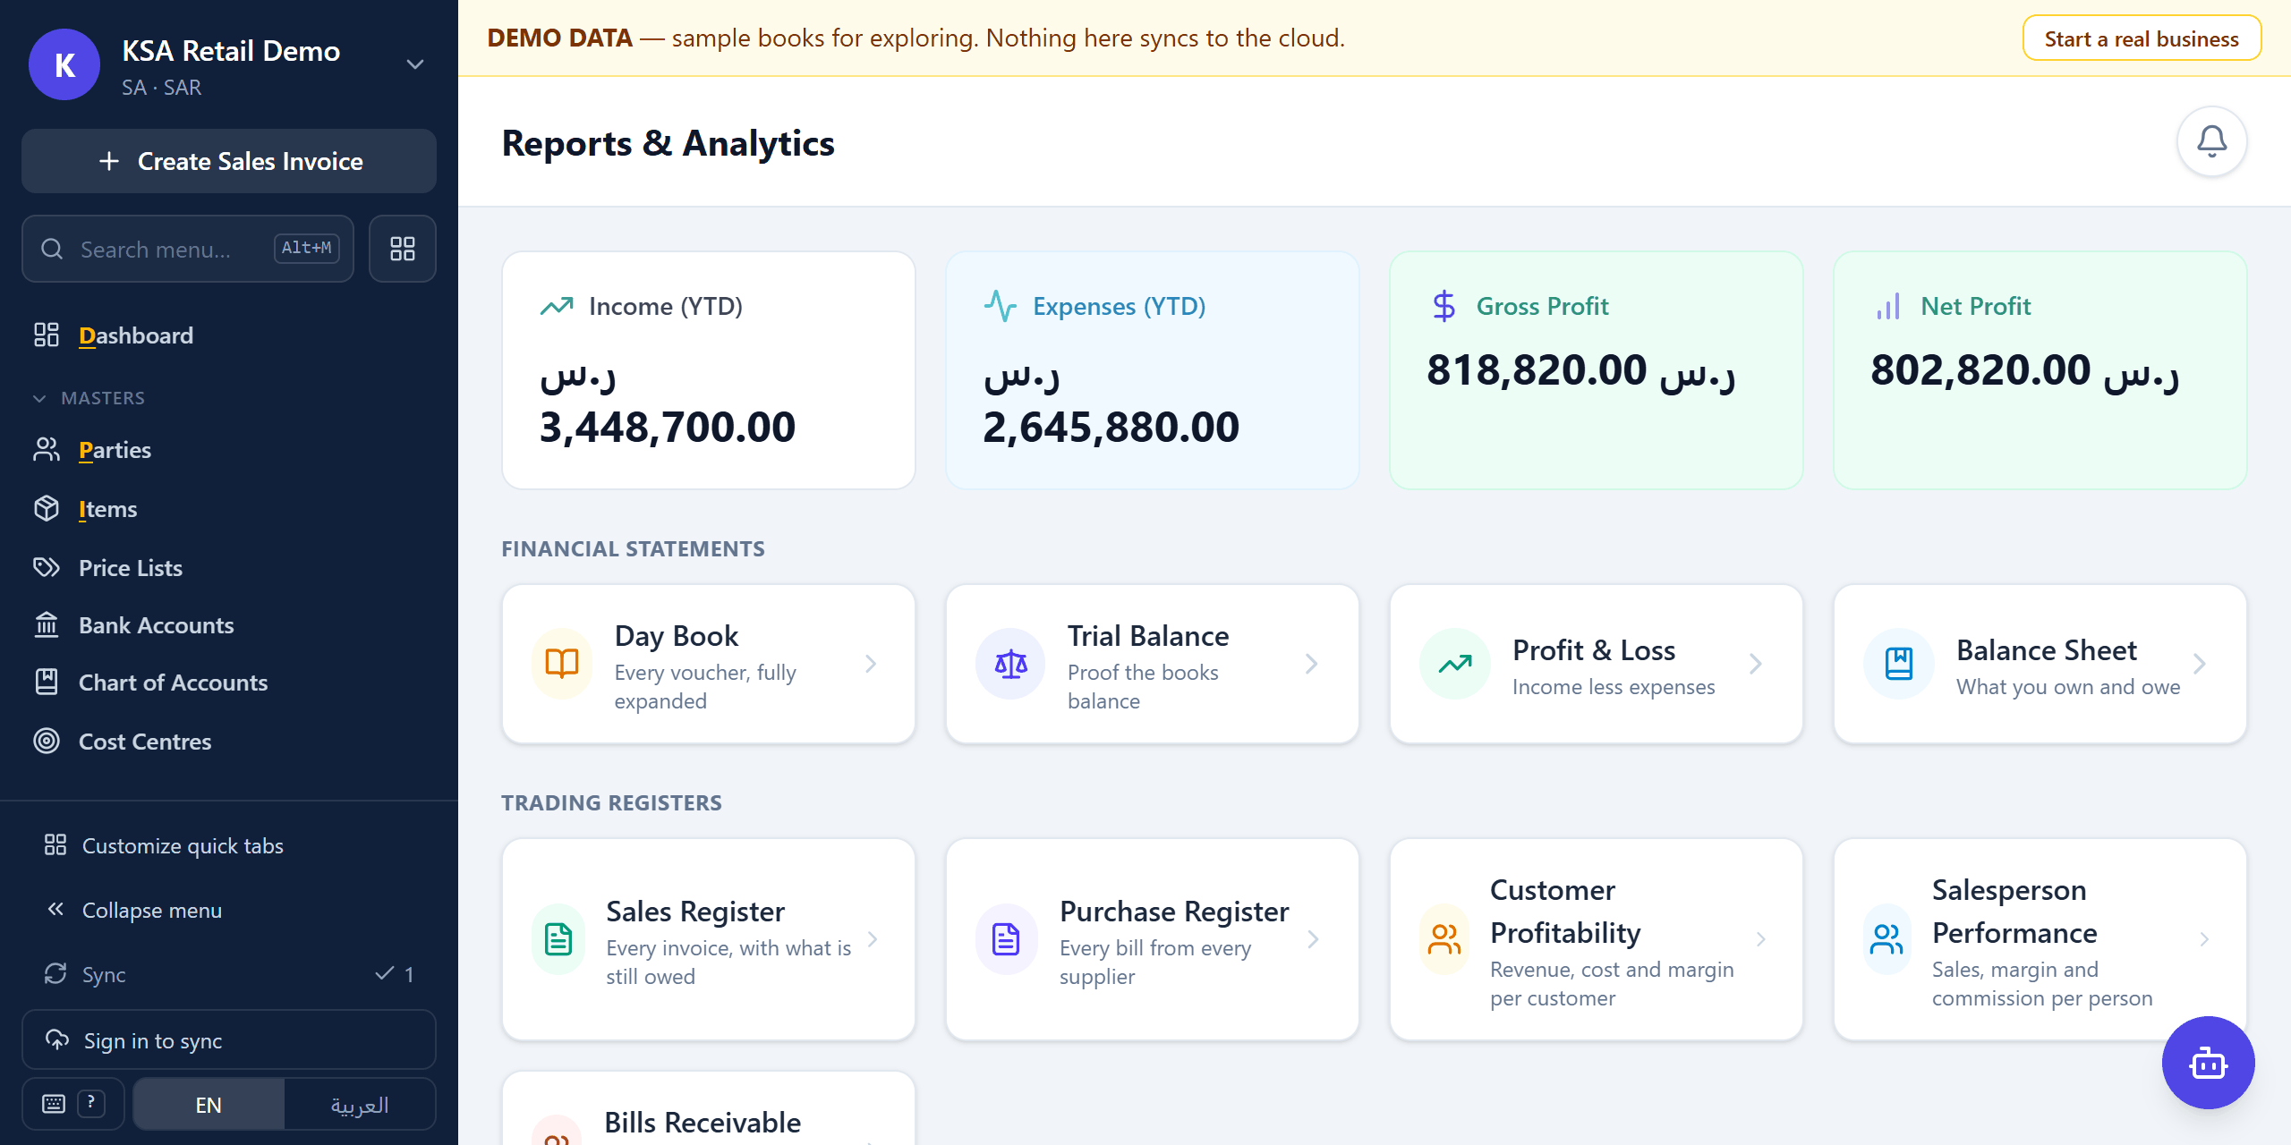Click the Parties people icon
Screen dimensions: 2291x1145
pos(47,450)
